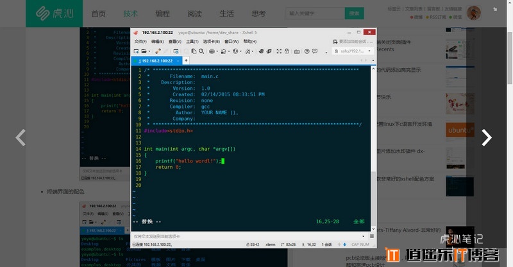Click the file transfer icon in toolbar
Viewport: 513px width, 267px height.
coord(223,51)
